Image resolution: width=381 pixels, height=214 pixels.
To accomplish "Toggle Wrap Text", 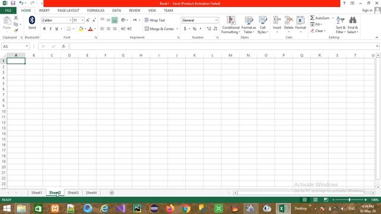I will (x=155, y=20).
